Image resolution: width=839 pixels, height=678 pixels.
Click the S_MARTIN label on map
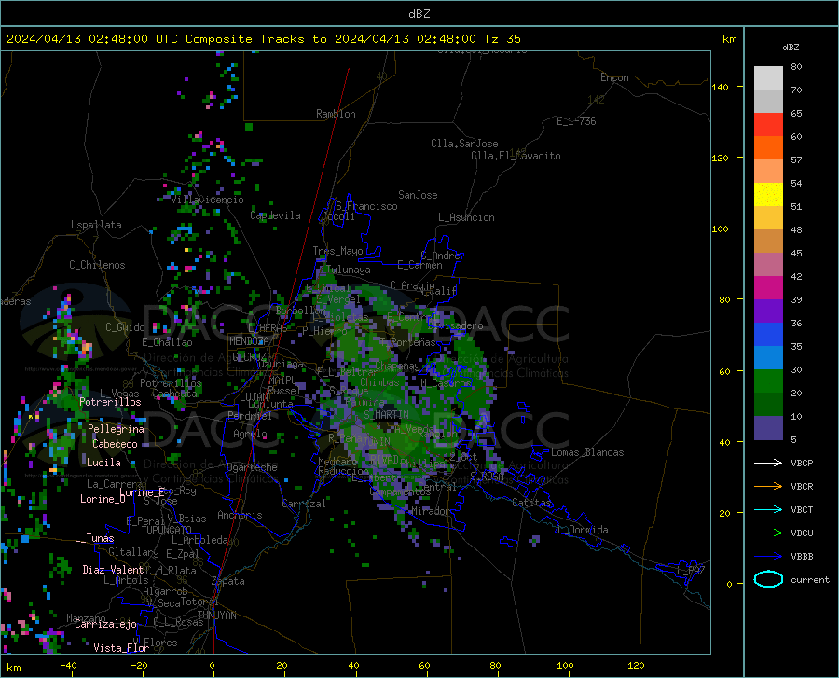tap(386, 415)
